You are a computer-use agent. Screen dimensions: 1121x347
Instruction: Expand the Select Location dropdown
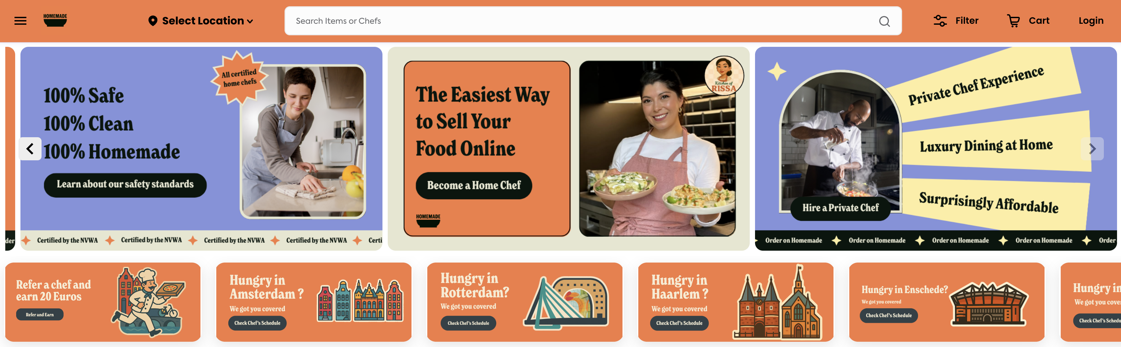(x=200, y=21)
